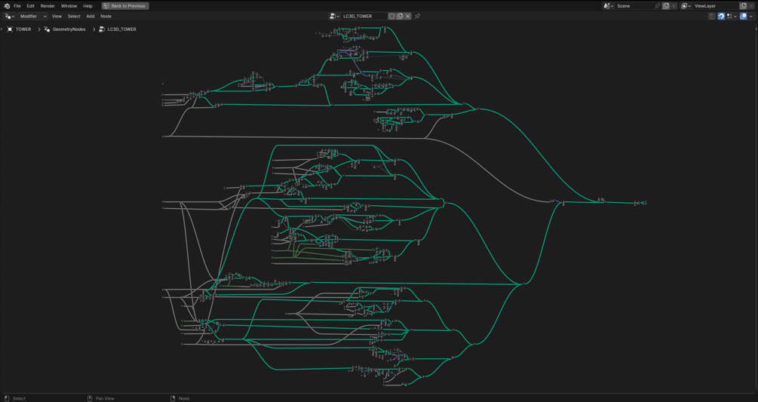Create a new scene with copy icon
The height and width of the screenshot is (402, 758).
[x=666, y=6]
